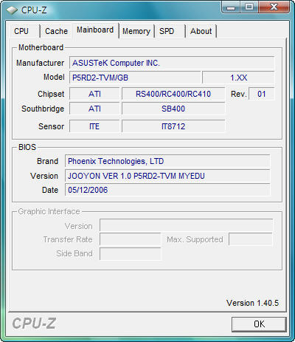Click the Model field P5RD2-TVM/GB
This screenshot has width=295, height=342.
pyautogui.click(x=135, y=78)
